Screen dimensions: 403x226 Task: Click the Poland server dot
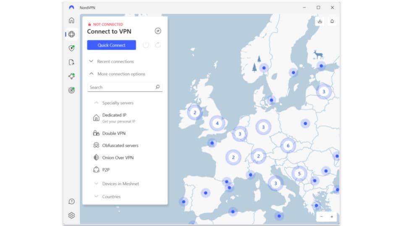(x=305, y=123)
